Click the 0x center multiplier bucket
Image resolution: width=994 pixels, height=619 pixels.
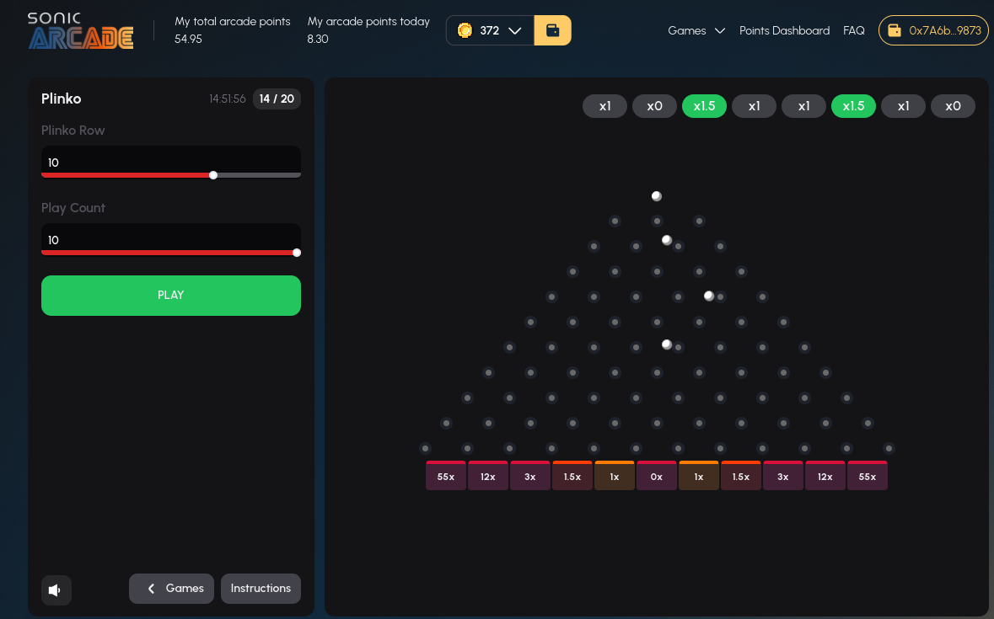coord(656,475)
